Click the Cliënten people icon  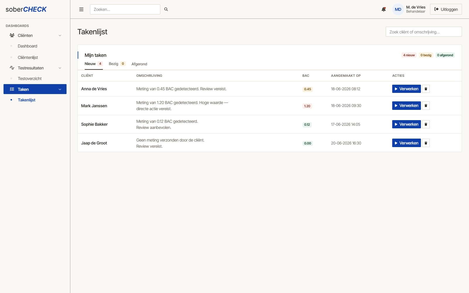[12, 35]
